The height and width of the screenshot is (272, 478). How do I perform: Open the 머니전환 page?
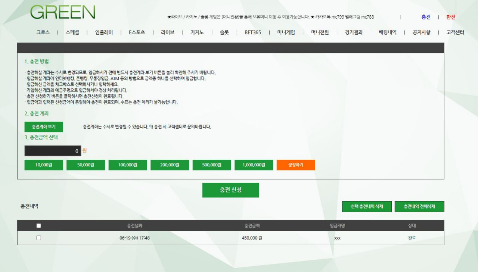(x=320, y=32)
